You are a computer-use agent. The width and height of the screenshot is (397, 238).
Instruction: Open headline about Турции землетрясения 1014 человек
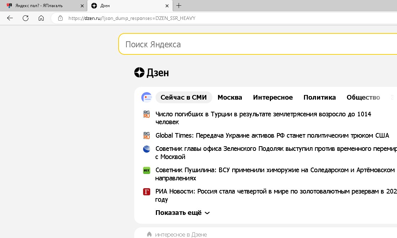(x=263, y=118)
